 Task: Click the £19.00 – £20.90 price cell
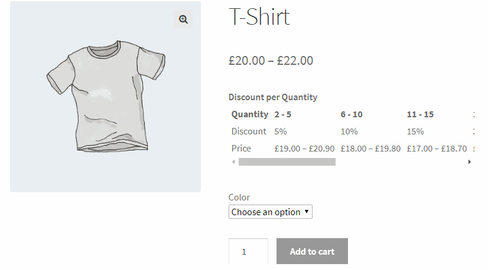tap(304, 149)
